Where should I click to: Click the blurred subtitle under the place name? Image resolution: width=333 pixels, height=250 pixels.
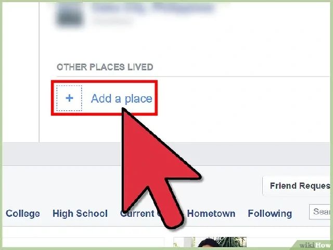(x=112, y=21)
